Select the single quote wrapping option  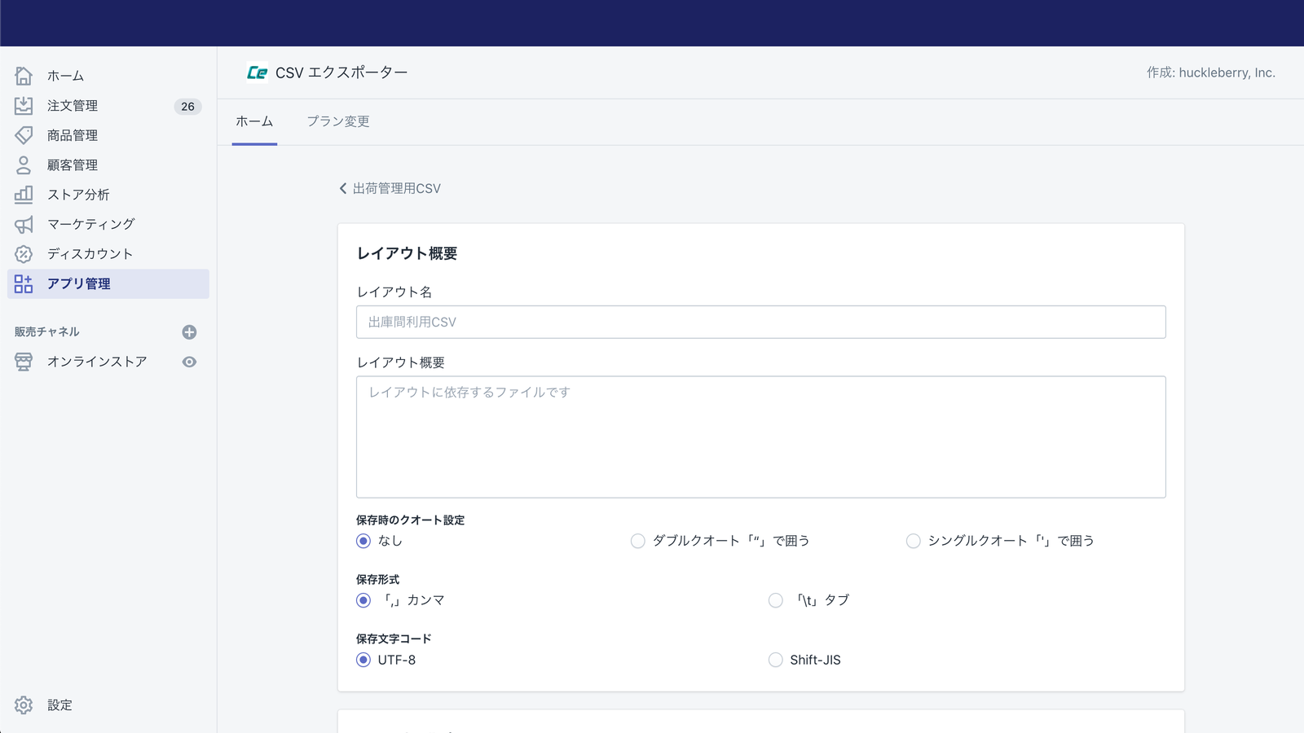pyautogui.click(x=914, y=541)
